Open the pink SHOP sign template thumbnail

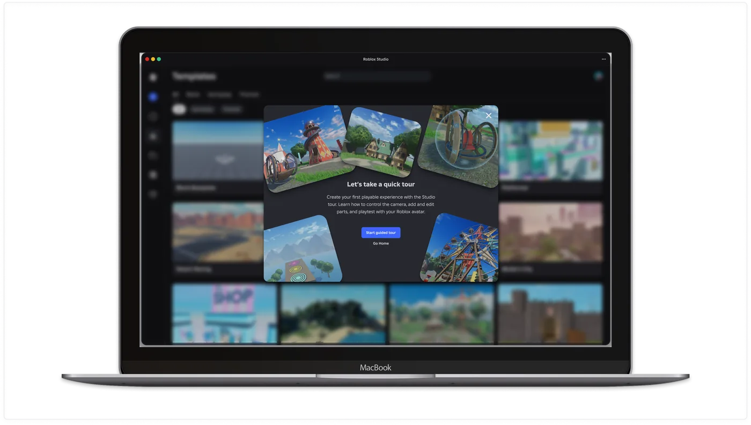point(224,314)
